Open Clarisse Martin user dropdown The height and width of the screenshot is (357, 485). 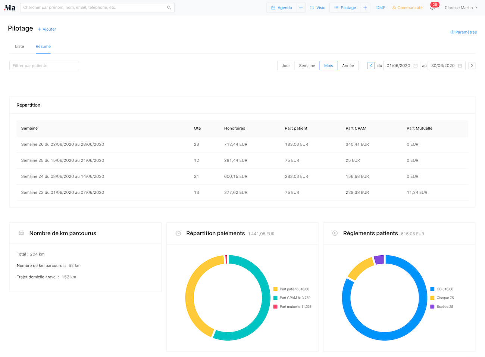point(461,7)
